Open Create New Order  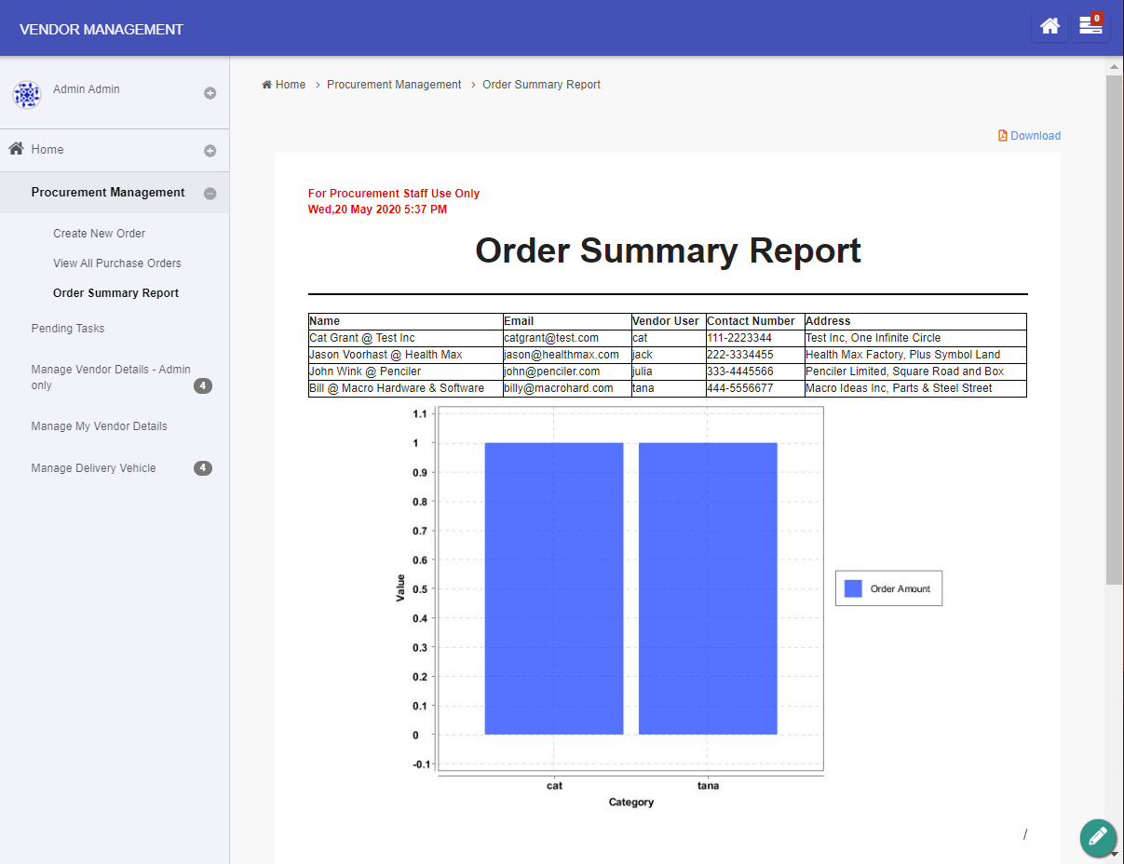coord(99,234)
